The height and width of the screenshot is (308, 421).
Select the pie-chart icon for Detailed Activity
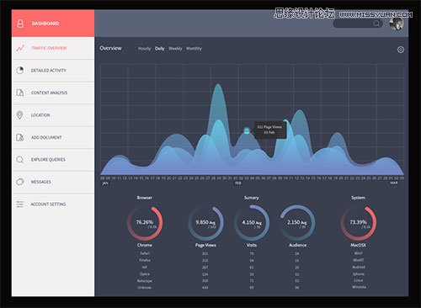(x=20, y=70)
